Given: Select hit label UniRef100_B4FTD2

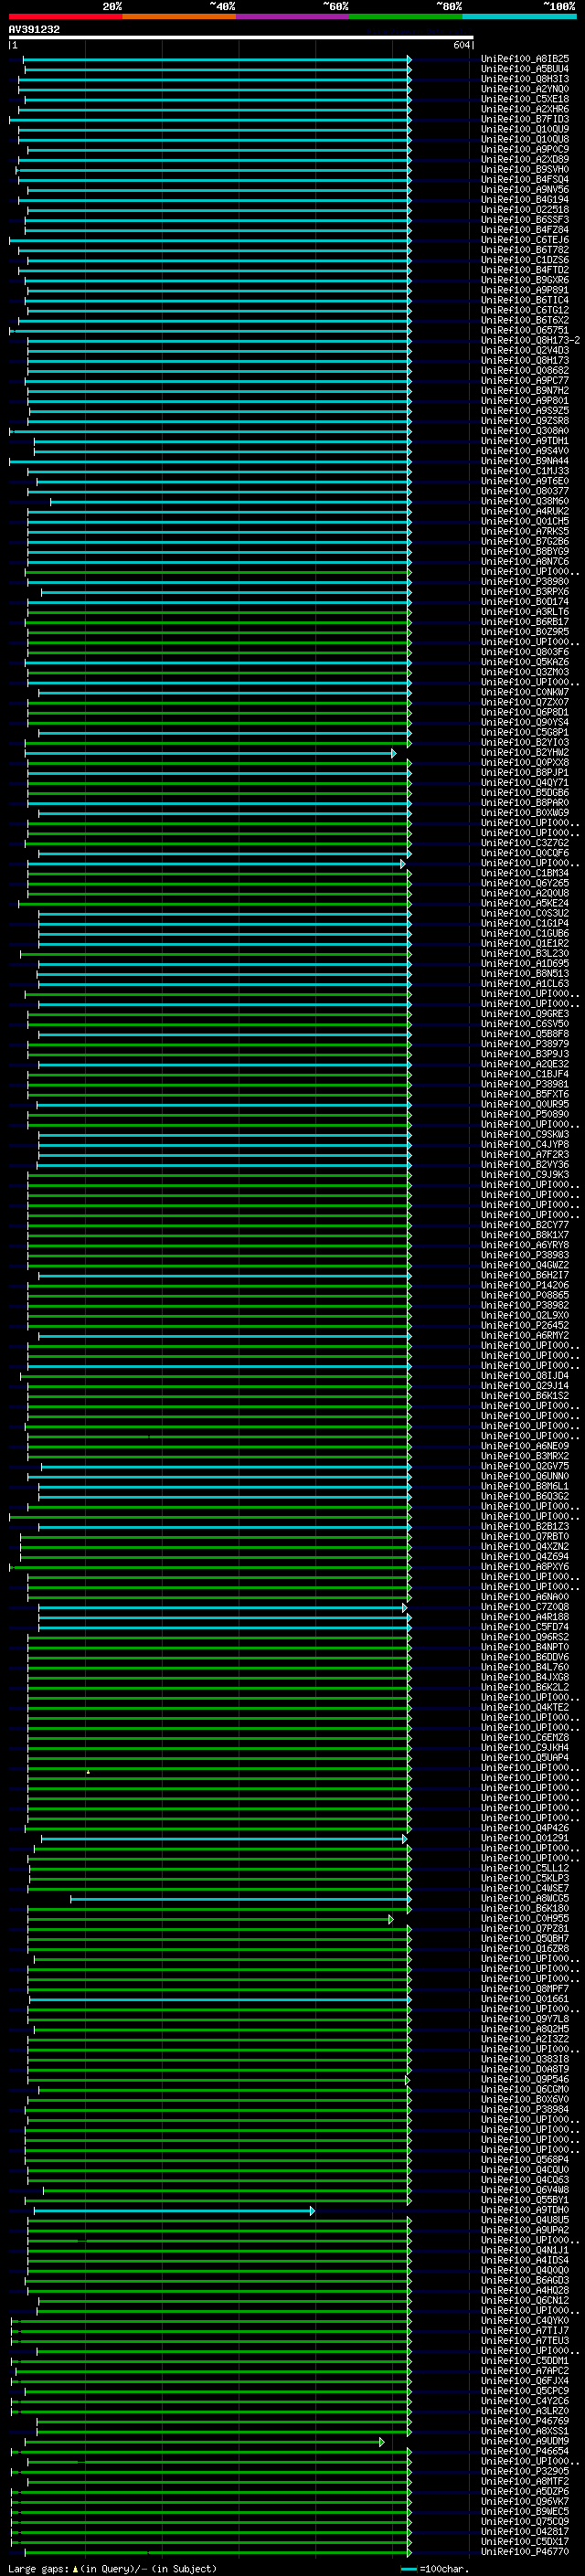Looking at the screenshot, I should [x=525, y=270].
